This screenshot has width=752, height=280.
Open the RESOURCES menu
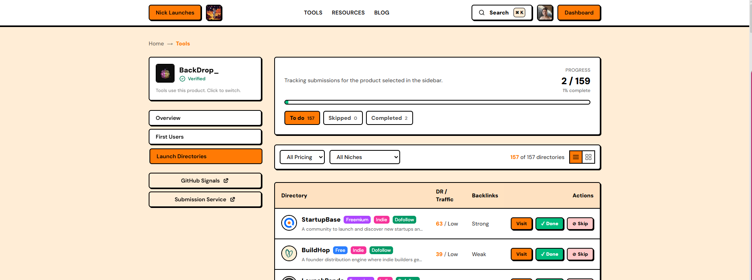tap(348, 13)
